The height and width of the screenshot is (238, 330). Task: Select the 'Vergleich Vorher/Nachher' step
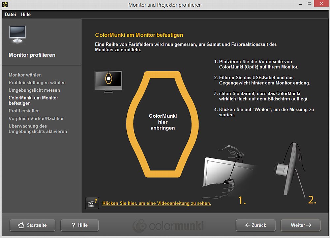(36, 118)
